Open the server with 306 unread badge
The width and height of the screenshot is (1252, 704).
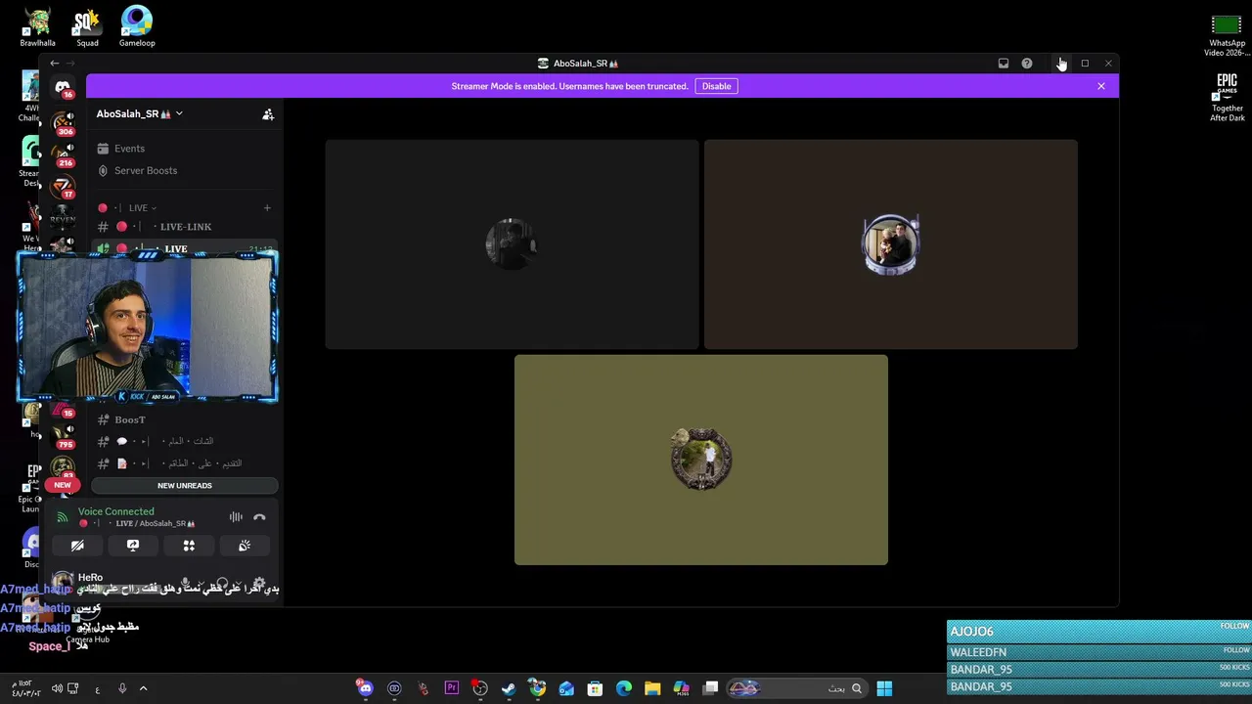(64, 122)
